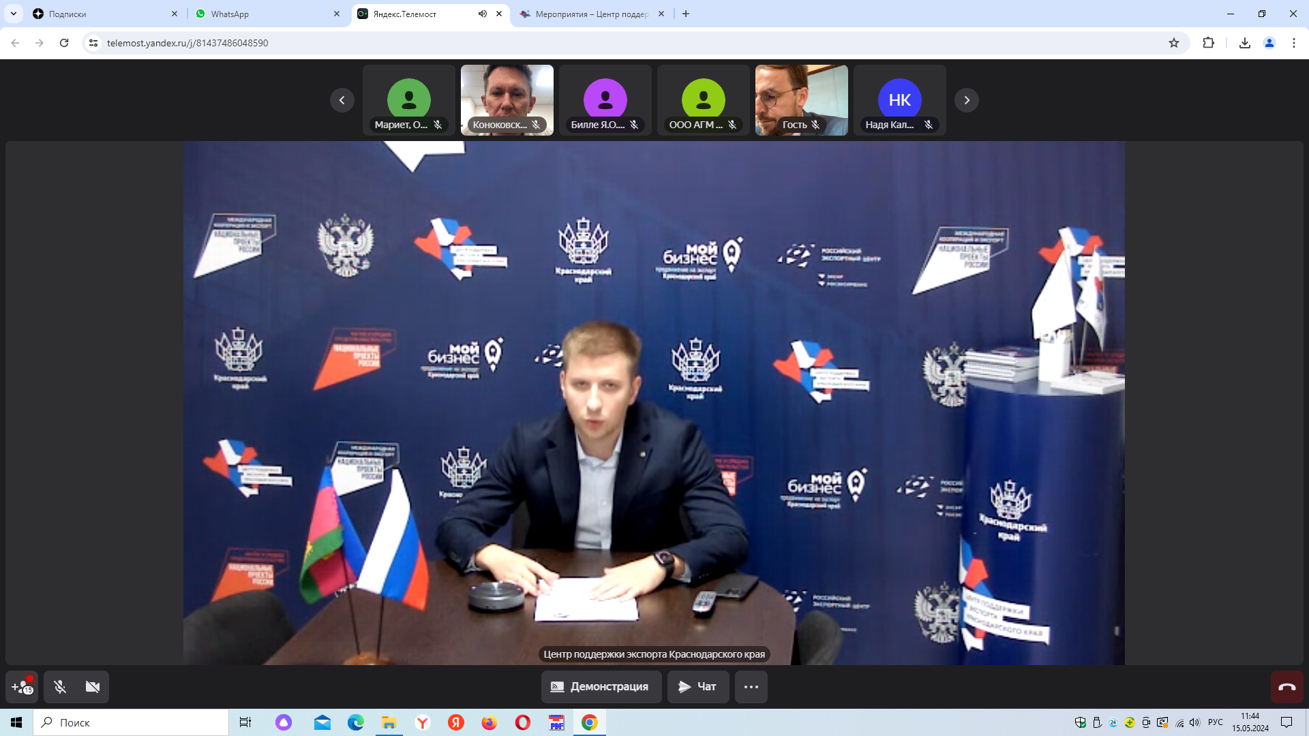This screenshot has height=736, width=1309.
Task: Open Yandex Browser from taskbar
Action: pyautogui.click(x=423, y=722)
